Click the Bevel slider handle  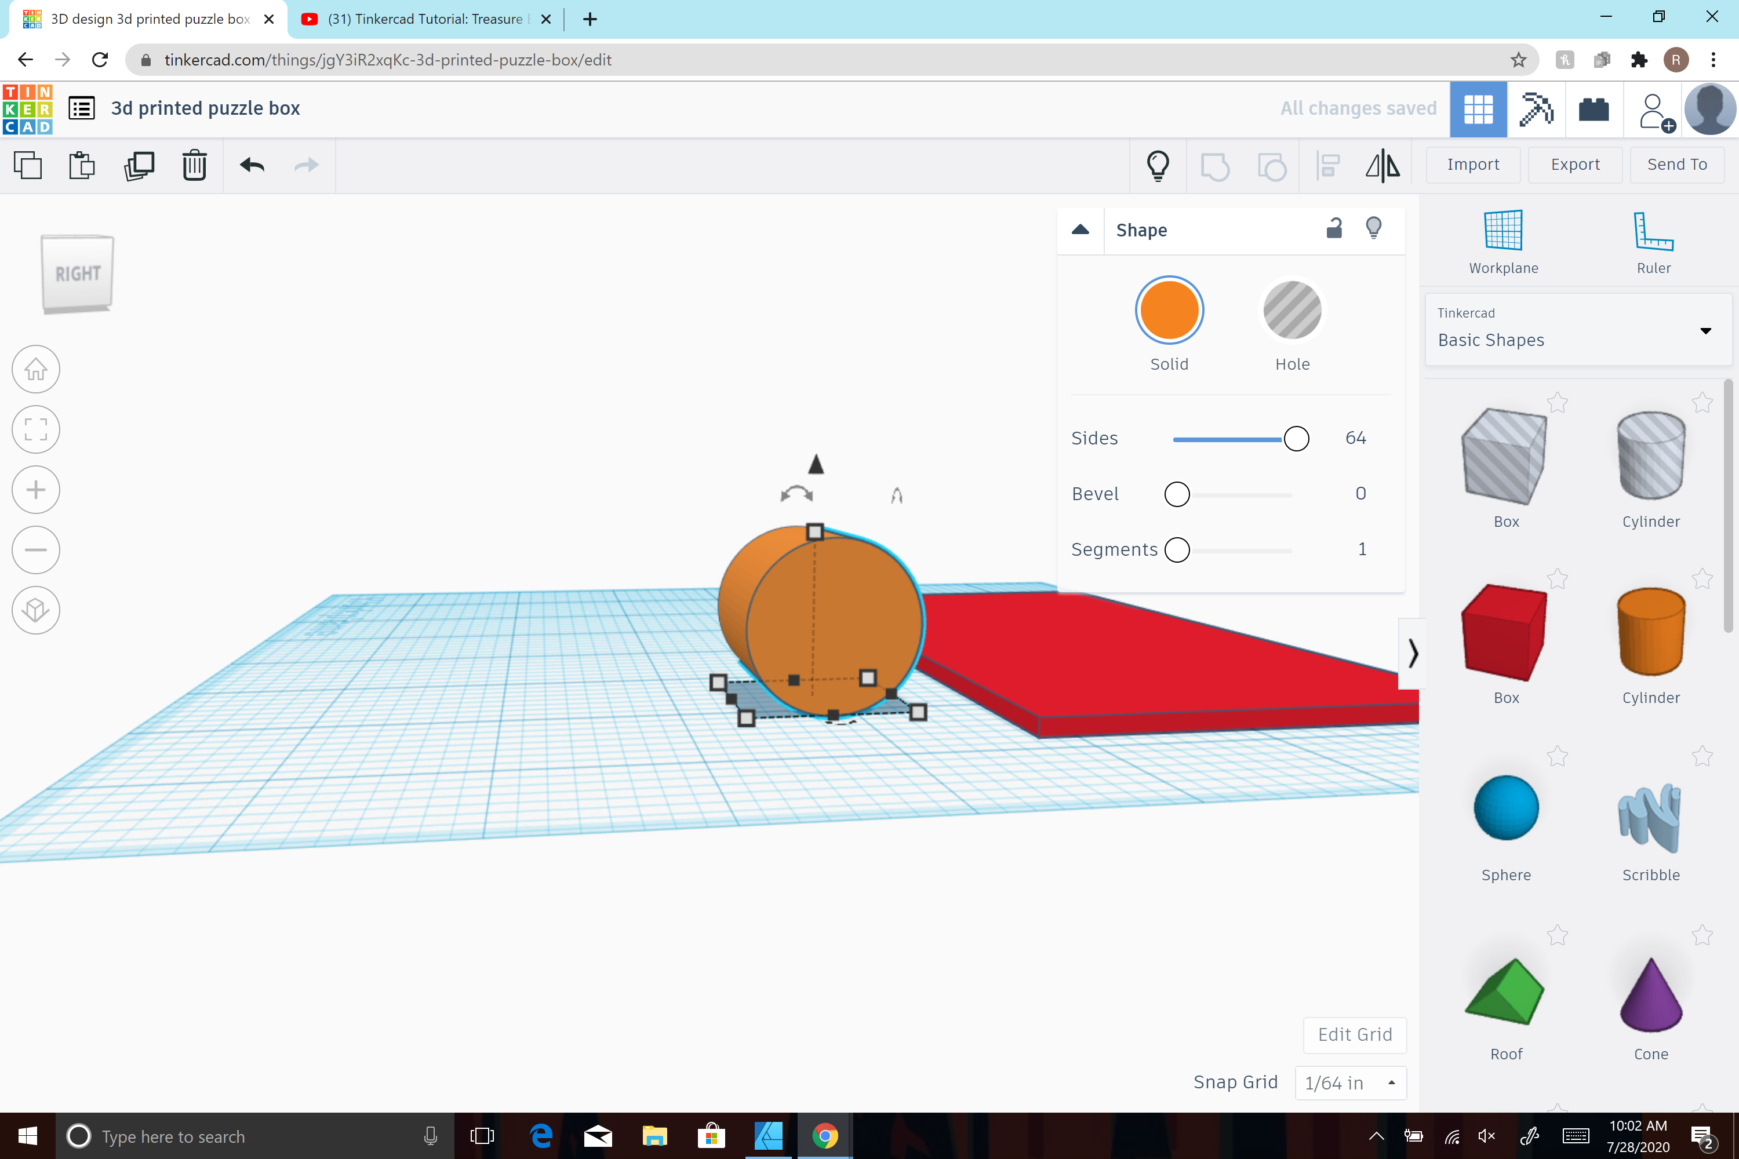pyautogui.click(x=1177, y=494)
